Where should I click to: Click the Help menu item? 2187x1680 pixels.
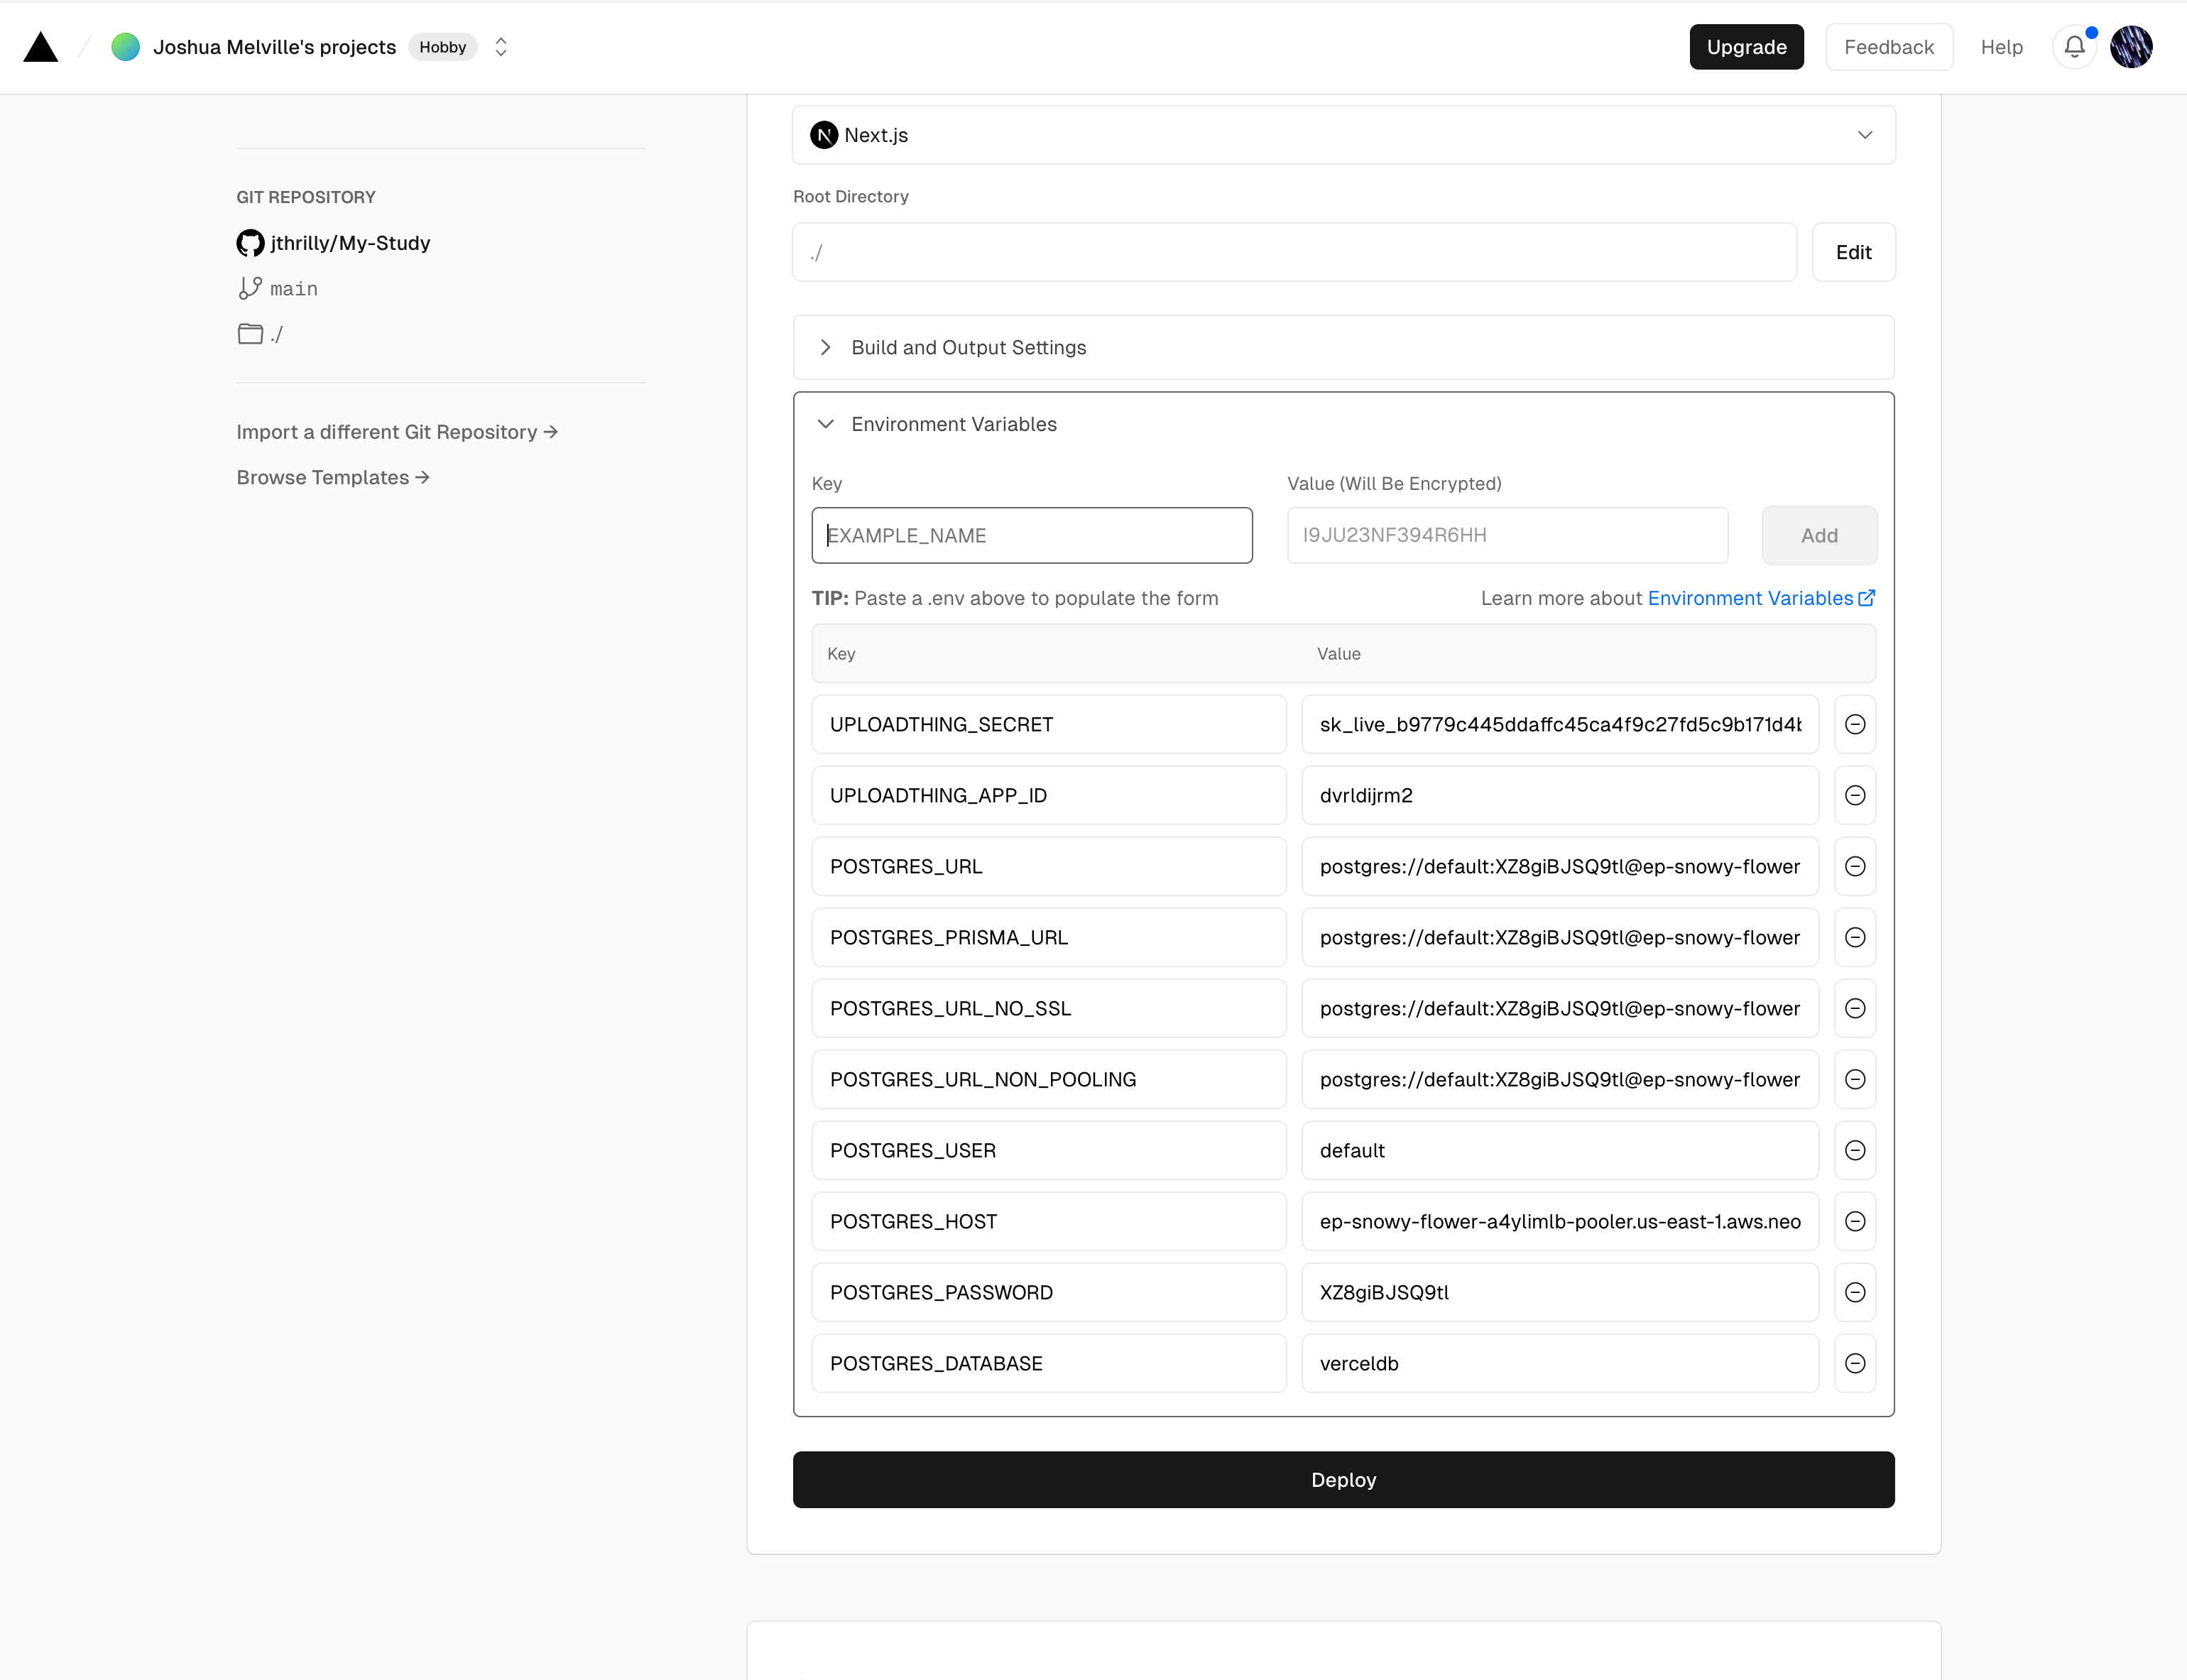pyautogui.click(x=2001, y=47)
